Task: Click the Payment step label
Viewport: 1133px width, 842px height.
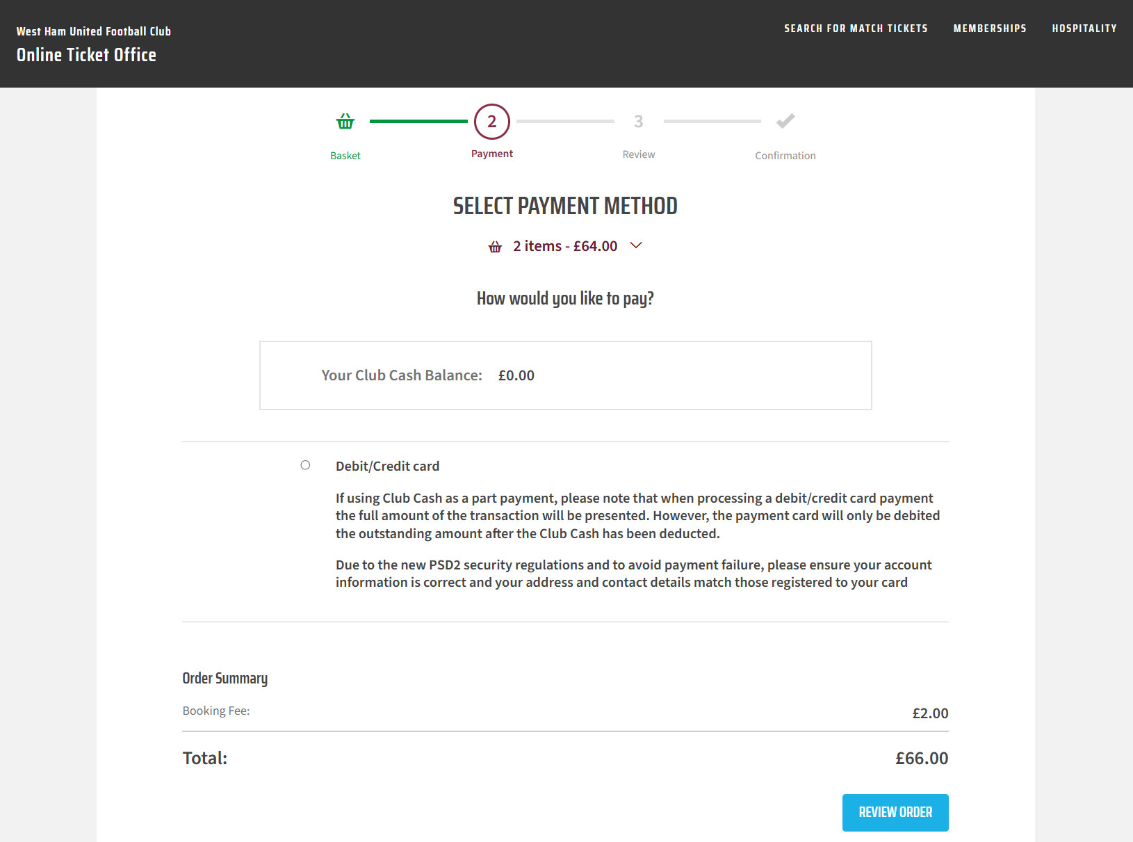Action: point(492,154)
